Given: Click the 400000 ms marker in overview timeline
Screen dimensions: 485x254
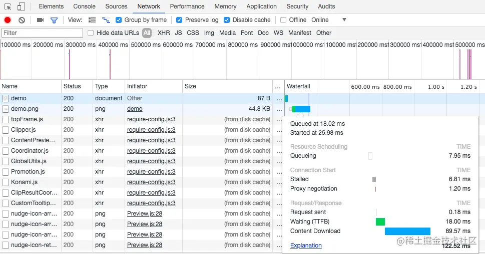Looking at the screenshot, I should click(113, 45).
